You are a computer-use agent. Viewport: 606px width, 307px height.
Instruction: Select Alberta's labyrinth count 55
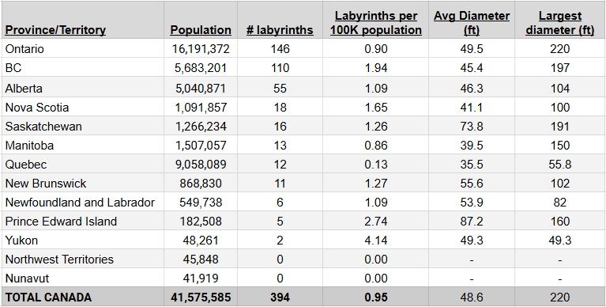coord(280,89)
